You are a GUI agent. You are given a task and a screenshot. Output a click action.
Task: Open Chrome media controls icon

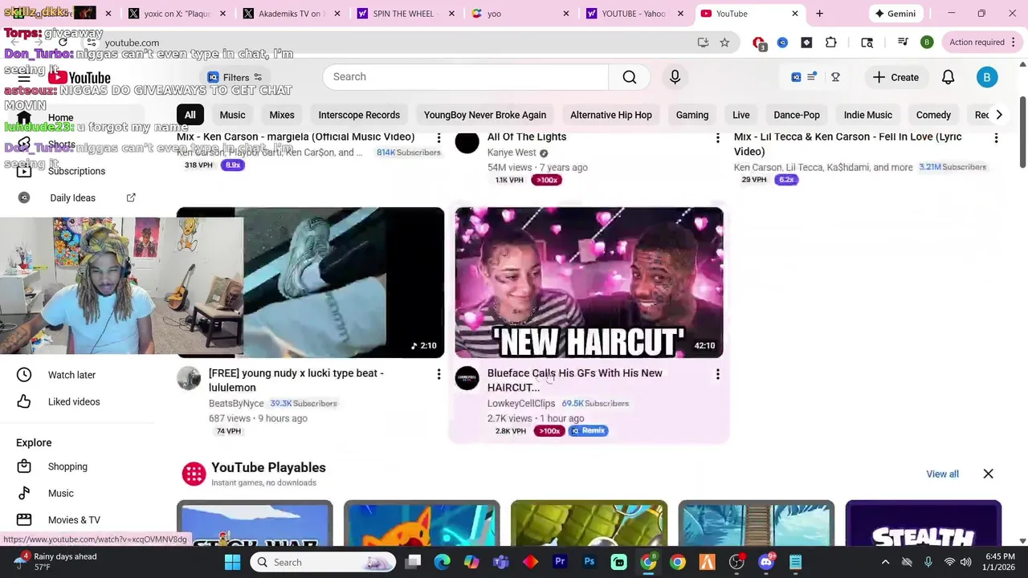[903, 43]
